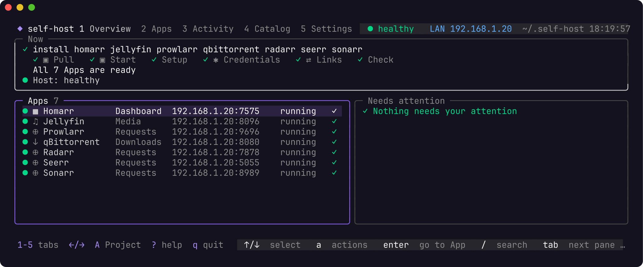Click the green dot next to Host: healthy
Viewport: 643px width, 267px height.
pos(25,80)
